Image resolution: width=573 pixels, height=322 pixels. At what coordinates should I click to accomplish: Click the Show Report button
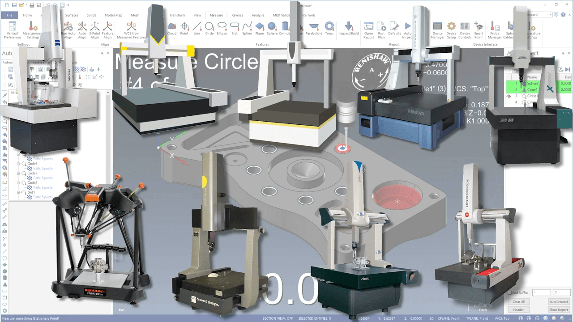point(559,309)
